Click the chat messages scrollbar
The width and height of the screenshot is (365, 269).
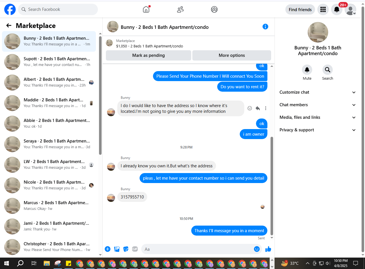272,186
